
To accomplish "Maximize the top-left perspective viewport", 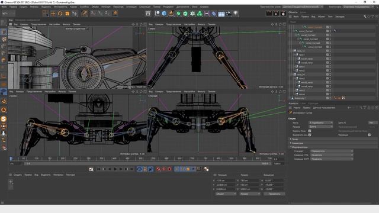I will 145,24.
